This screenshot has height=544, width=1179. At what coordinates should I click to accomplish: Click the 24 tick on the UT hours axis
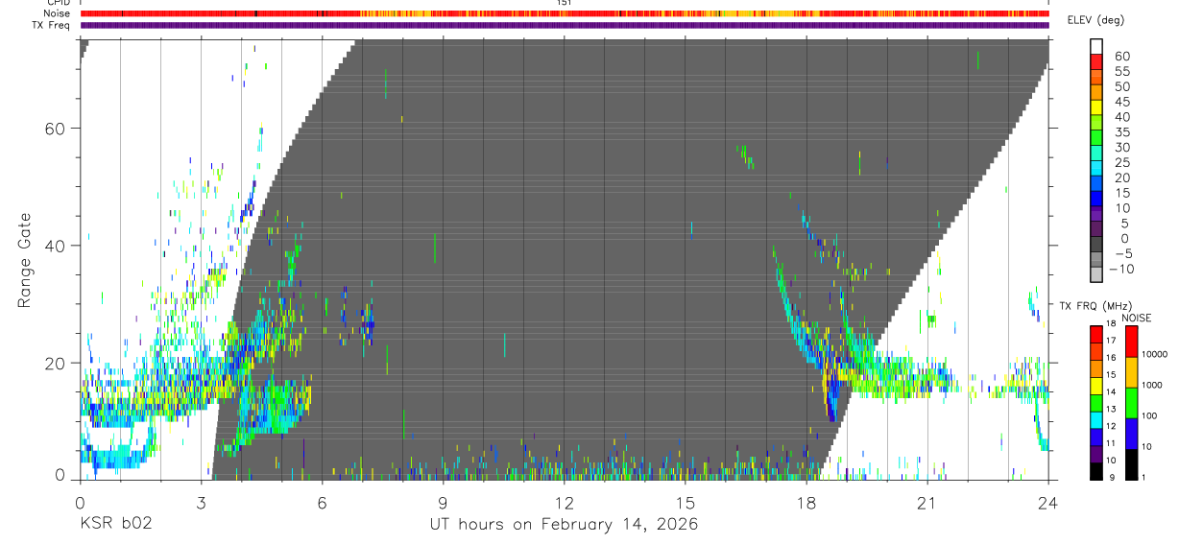pyautogui.click(x=1048, y=502)
